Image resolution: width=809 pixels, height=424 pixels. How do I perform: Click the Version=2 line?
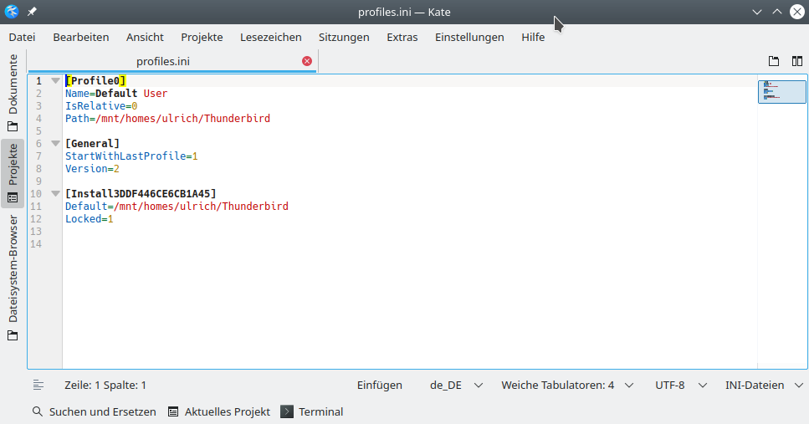click(x=92, y=169)
